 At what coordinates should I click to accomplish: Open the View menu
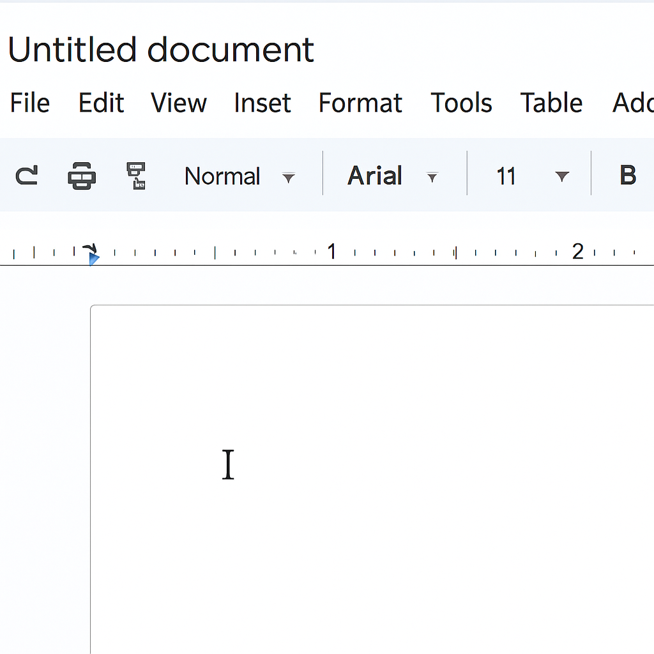click(179, 103)
